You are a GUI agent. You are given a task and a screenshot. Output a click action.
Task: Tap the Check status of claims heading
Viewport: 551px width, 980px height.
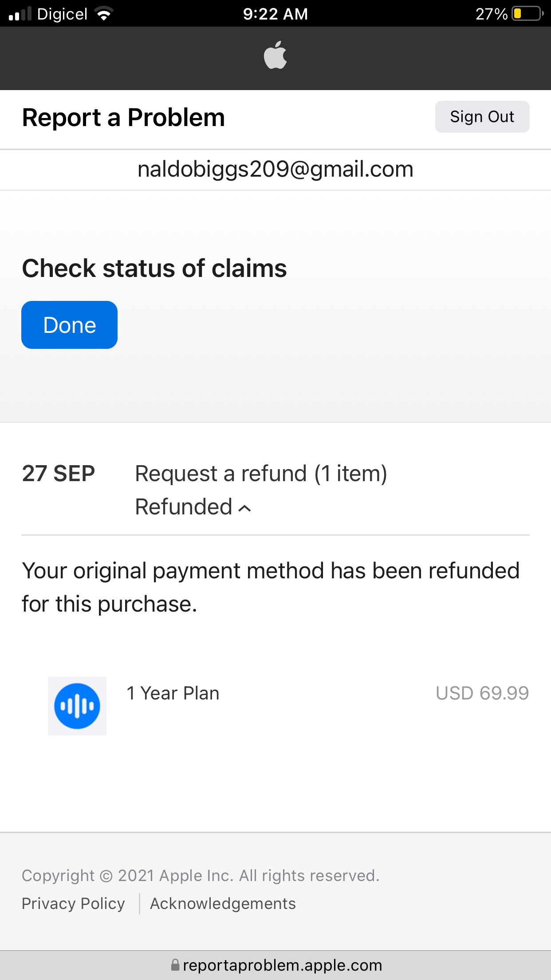(x=154, y=269)
